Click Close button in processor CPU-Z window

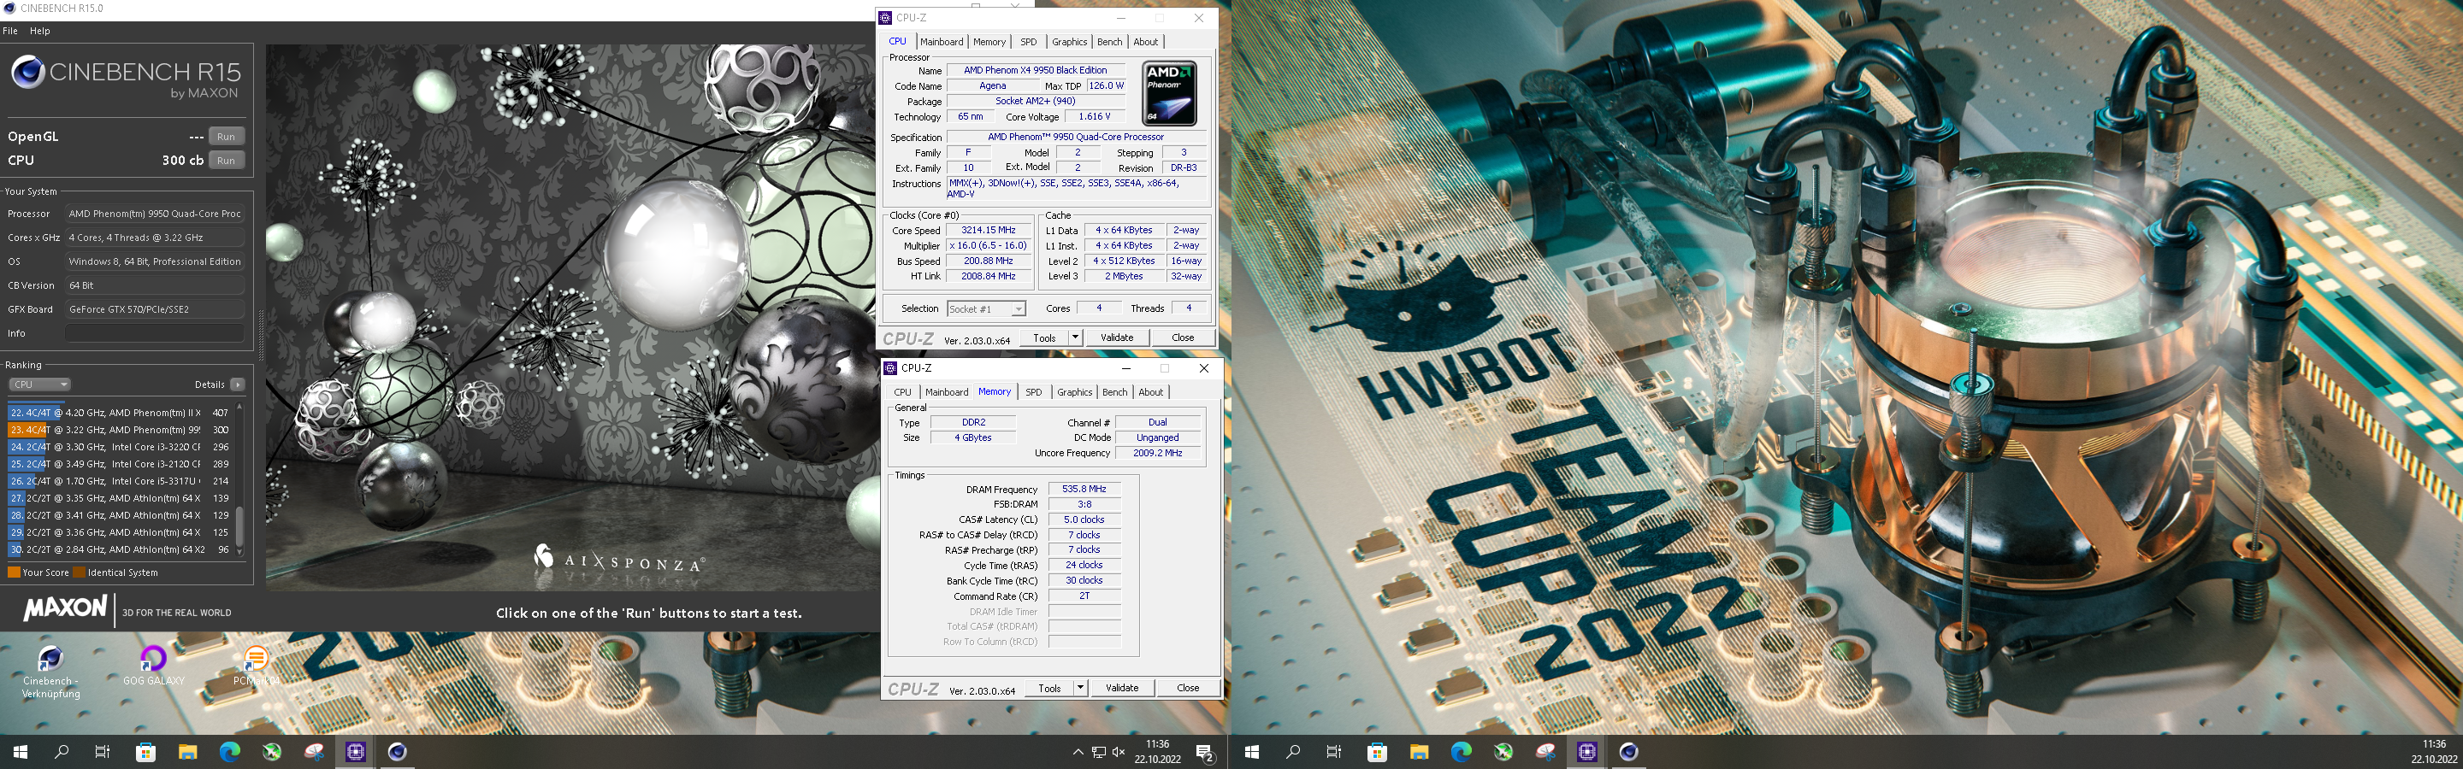click(x=1183, y=338)
